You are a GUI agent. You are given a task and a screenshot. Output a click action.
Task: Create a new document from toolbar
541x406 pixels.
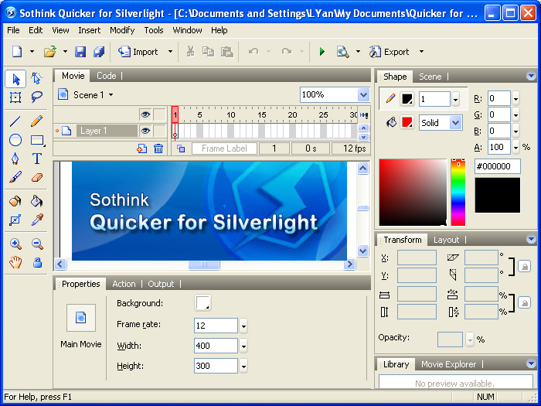[17, 52]
